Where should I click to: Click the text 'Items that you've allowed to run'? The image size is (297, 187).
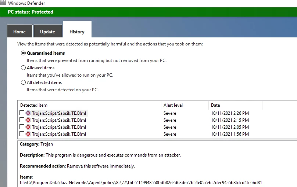[x=70, y=75]
